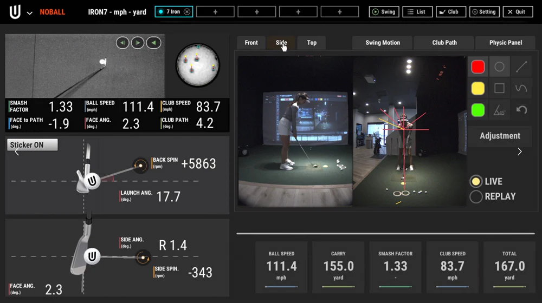The image size is (542, 303).
Task: Go to next panel with right chevron
Action: [520, 151]
